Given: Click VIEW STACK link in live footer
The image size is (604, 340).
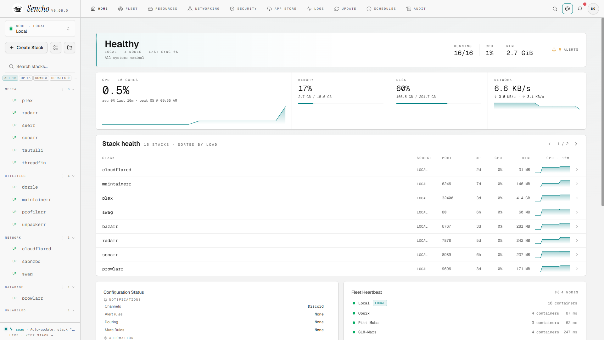Looking at the screenshot, I should (39, 335).
